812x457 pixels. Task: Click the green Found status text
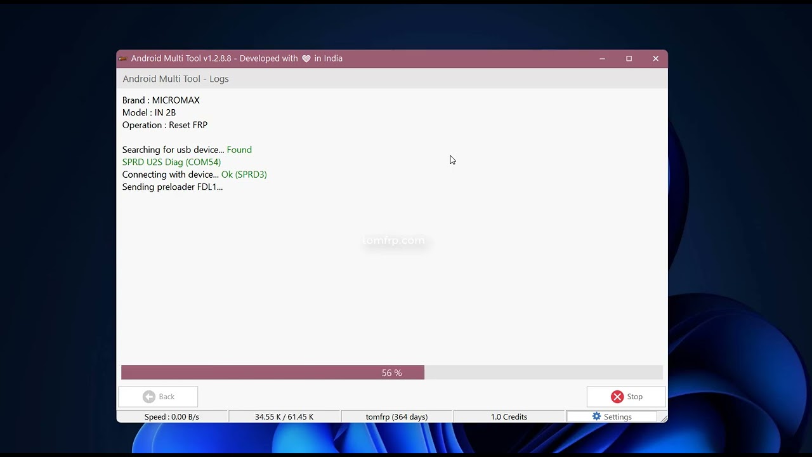(239, 150)
